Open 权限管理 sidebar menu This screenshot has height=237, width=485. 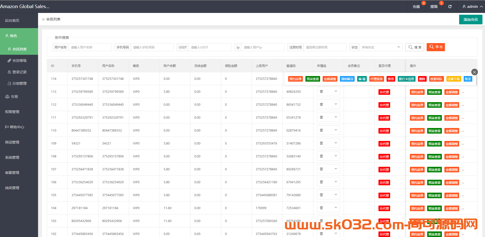pos(19,112)
